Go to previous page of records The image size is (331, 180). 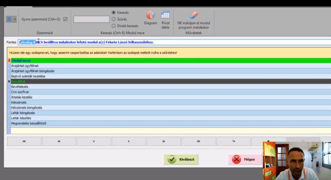pos(59,141)
